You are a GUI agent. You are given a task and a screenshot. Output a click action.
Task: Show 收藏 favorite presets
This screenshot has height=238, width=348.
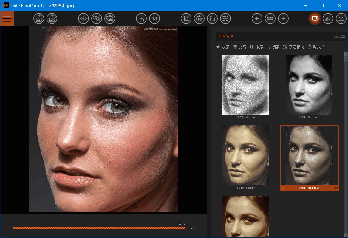point(223,47)
